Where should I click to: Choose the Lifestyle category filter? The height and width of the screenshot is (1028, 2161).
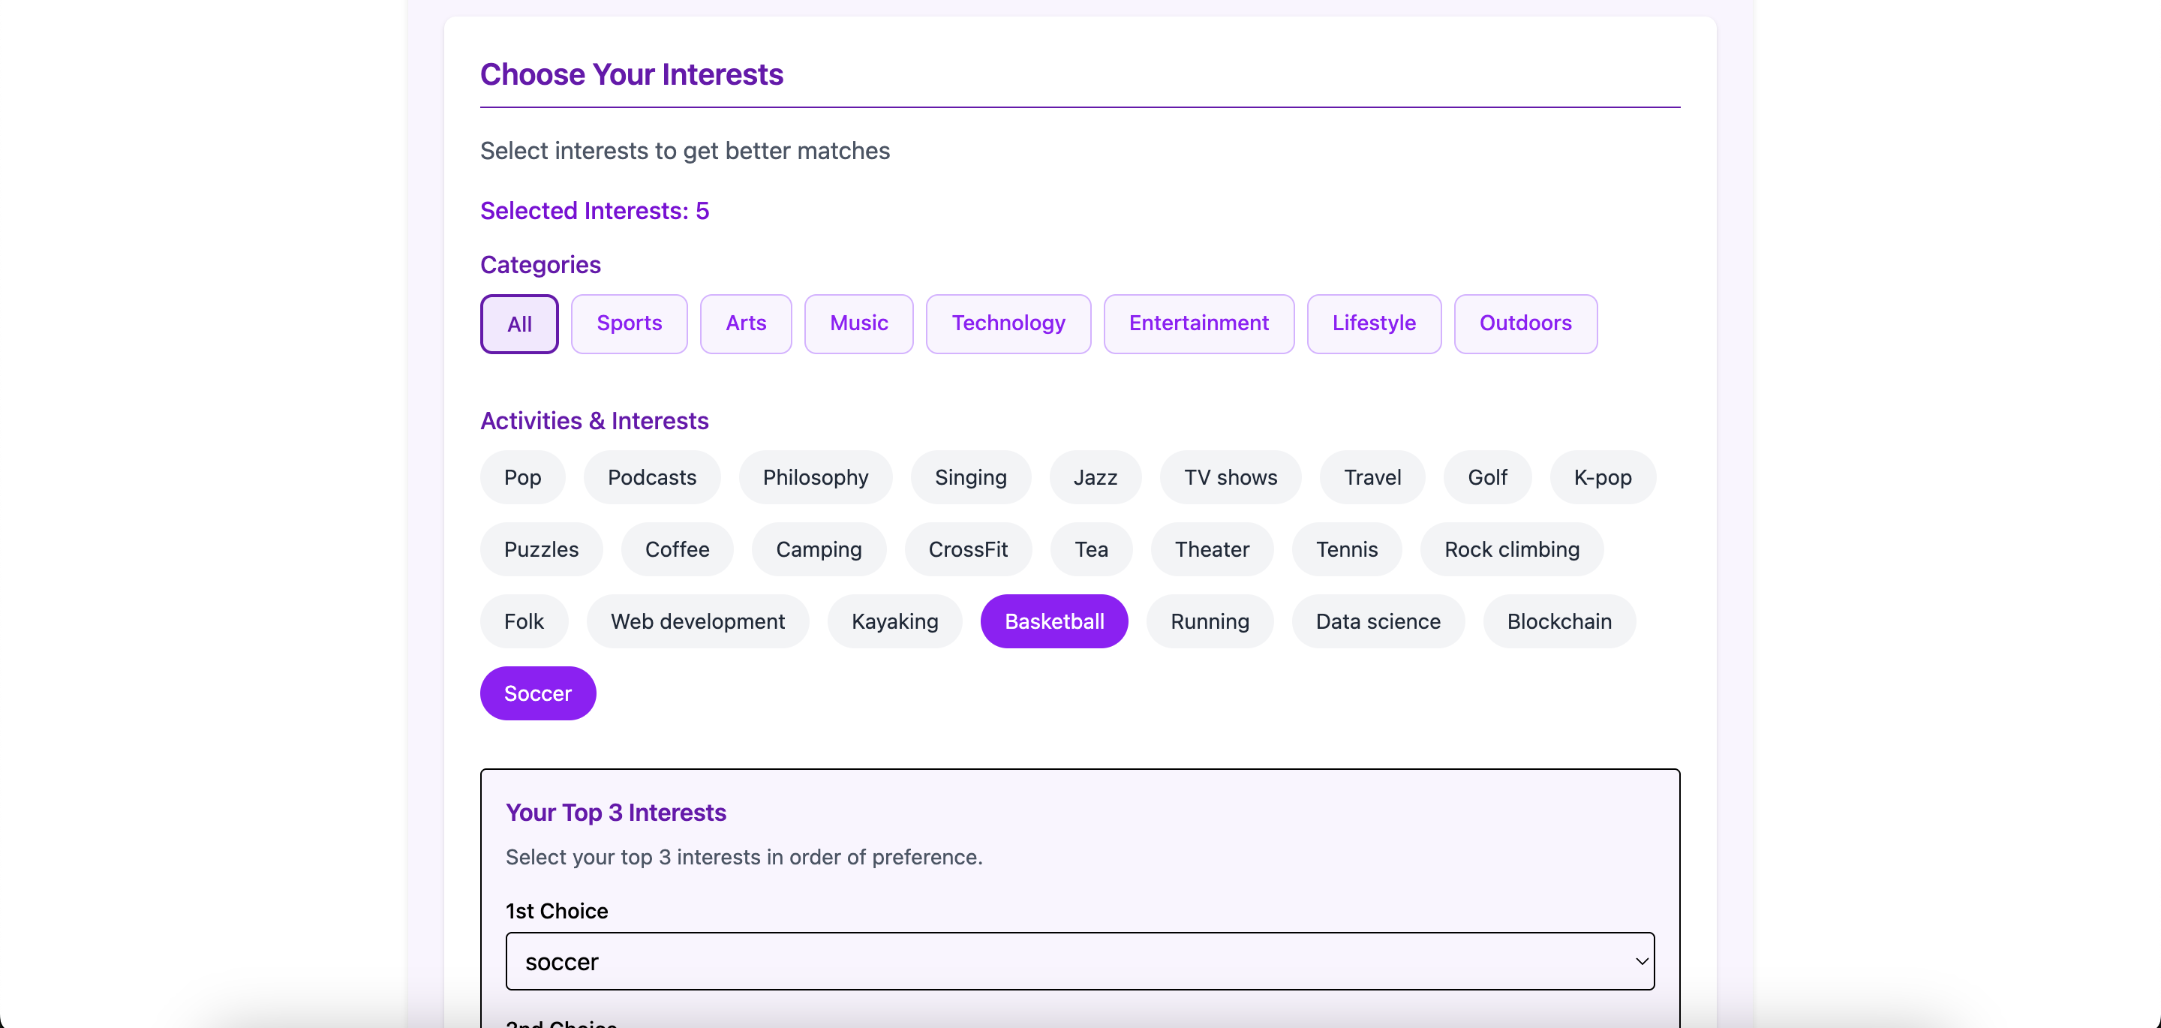[x=1373, y=323]
